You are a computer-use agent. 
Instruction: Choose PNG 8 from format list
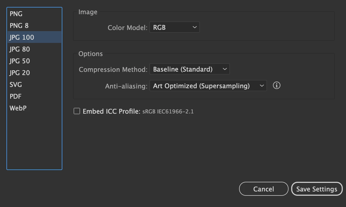coord(19,26)
